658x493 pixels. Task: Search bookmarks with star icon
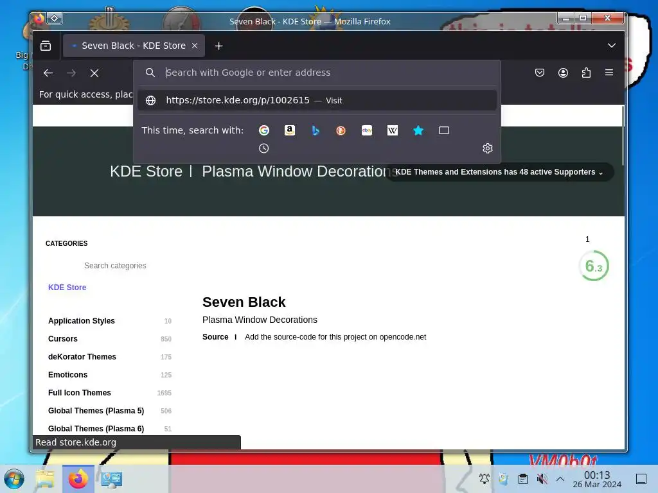(x=418, y=130)
